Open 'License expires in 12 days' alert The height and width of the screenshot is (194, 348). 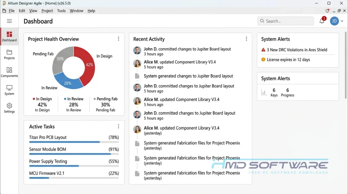288,60
